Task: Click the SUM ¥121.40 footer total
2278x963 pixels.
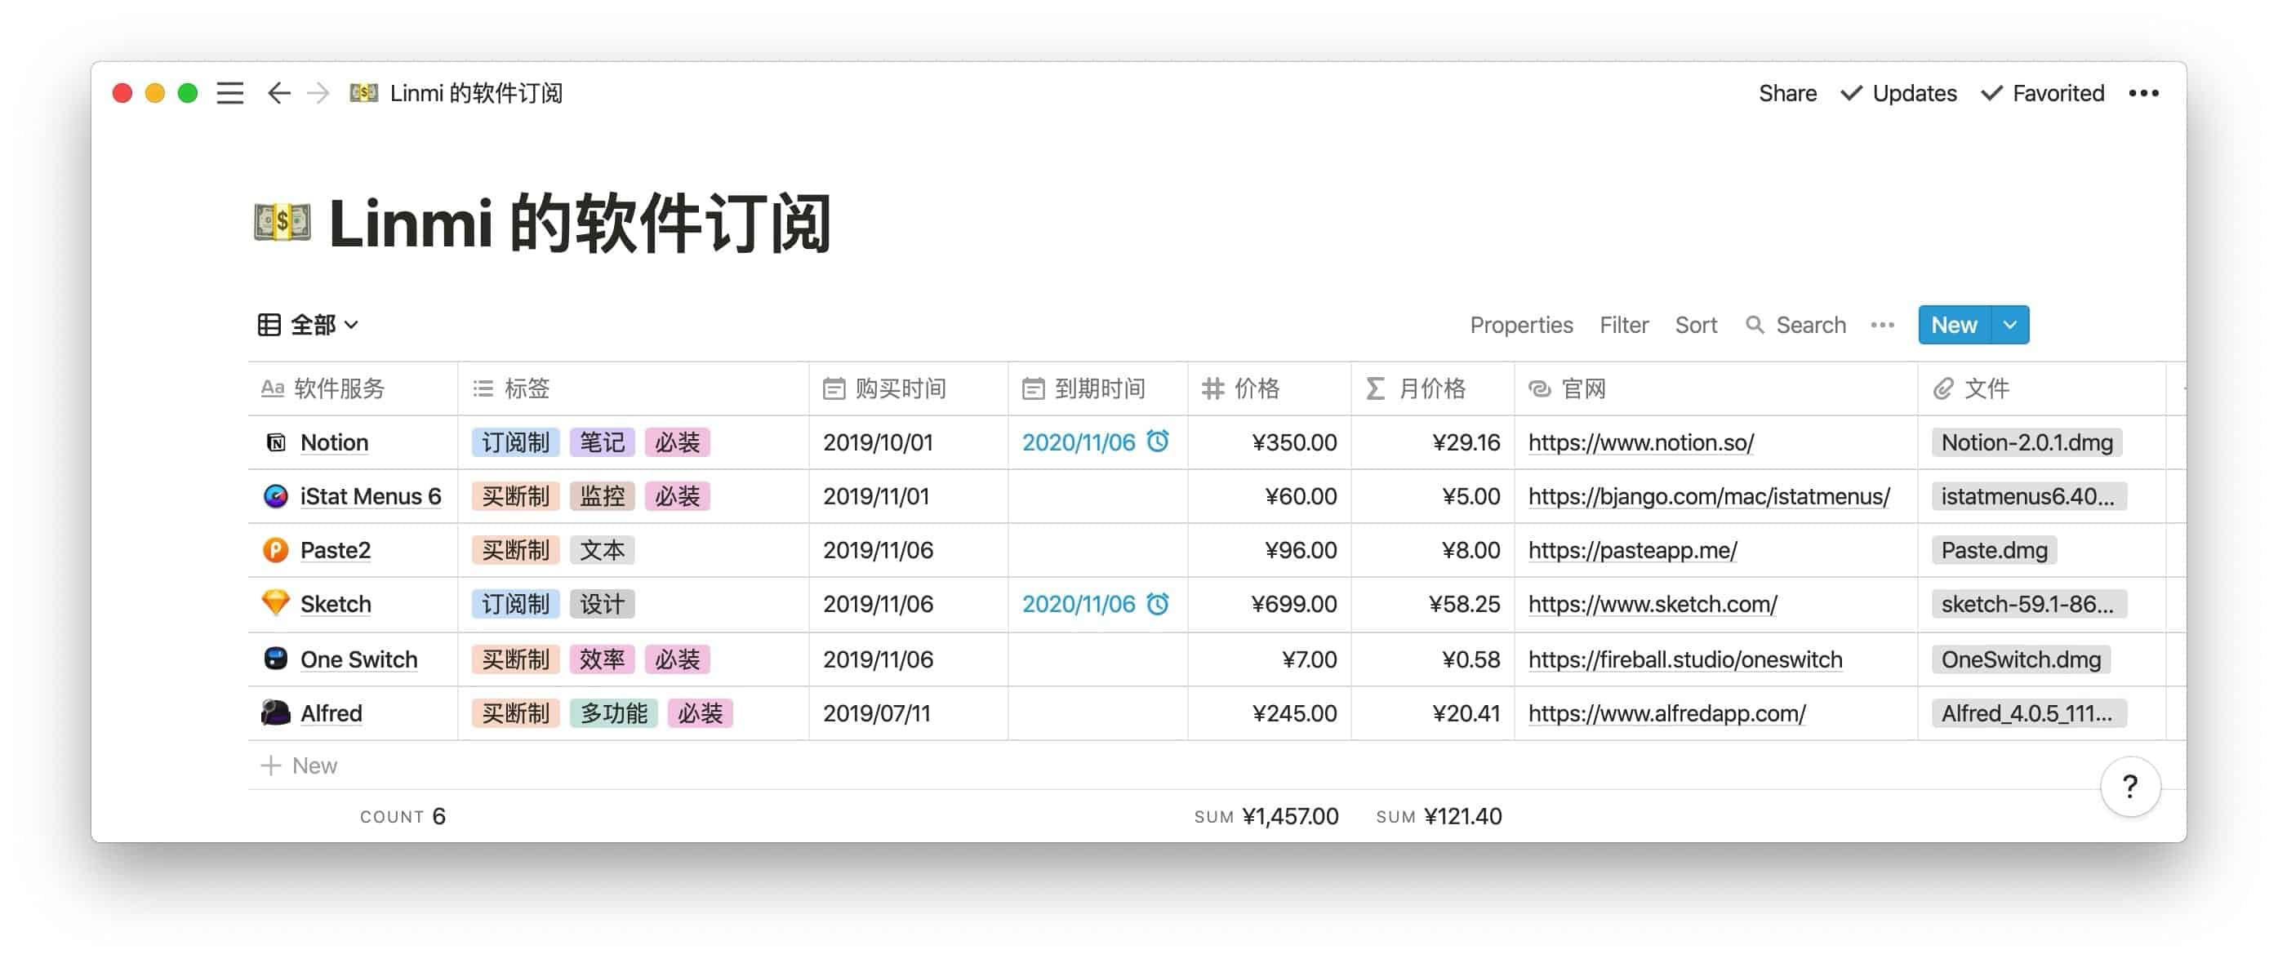Action: tap(1439, 816)
